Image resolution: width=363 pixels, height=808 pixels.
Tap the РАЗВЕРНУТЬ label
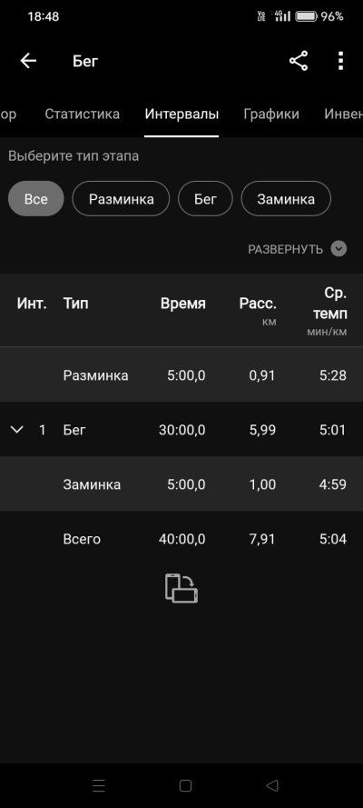[285, 250]
